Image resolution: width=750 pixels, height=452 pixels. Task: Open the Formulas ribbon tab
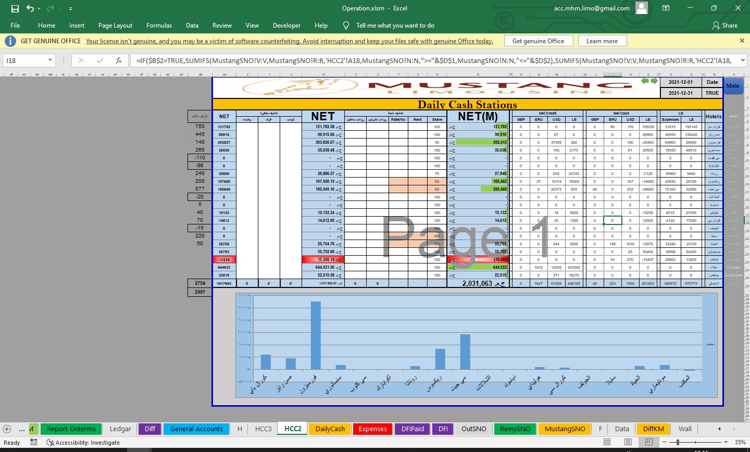159,25
